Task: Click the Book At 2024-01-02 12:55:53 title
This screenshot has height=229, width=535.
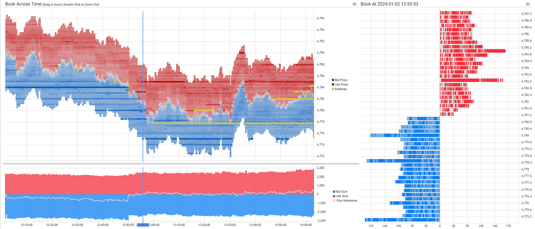Action: pos(389,4)
